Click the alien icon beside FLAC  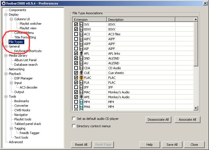tap(81, 78)
